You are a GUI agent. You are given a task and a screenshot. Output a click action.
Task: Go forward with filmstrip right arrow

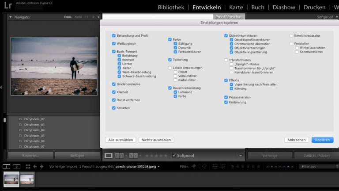click(x=42, y=167)
